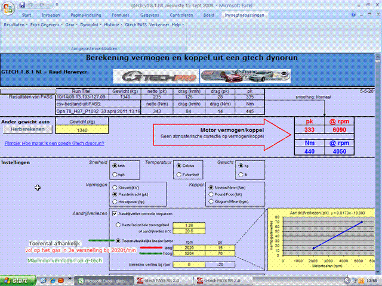Click the yellow Gewicht 1340 input cell
The image size is (382, 286).
[82, 130]
